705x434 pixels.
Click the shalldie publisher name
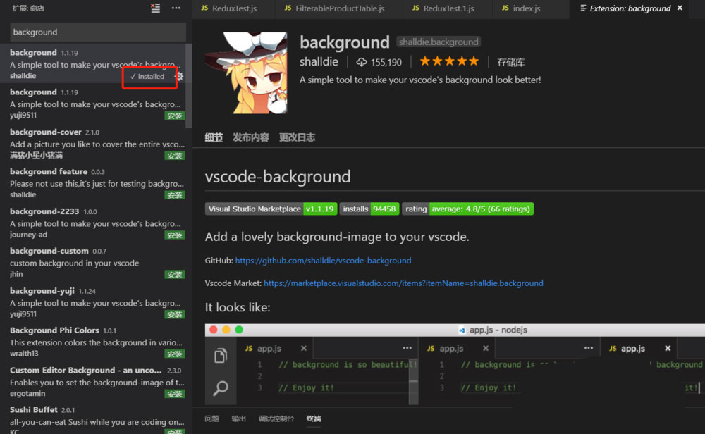coord(319,61)
